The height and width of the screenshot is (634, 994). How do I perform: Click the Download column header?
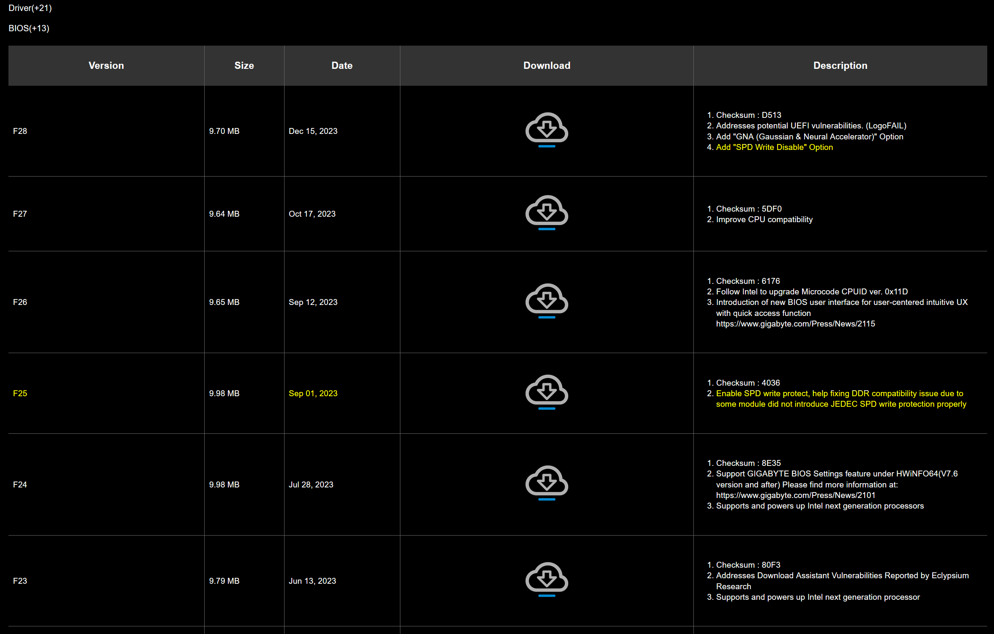pos(546,65)
